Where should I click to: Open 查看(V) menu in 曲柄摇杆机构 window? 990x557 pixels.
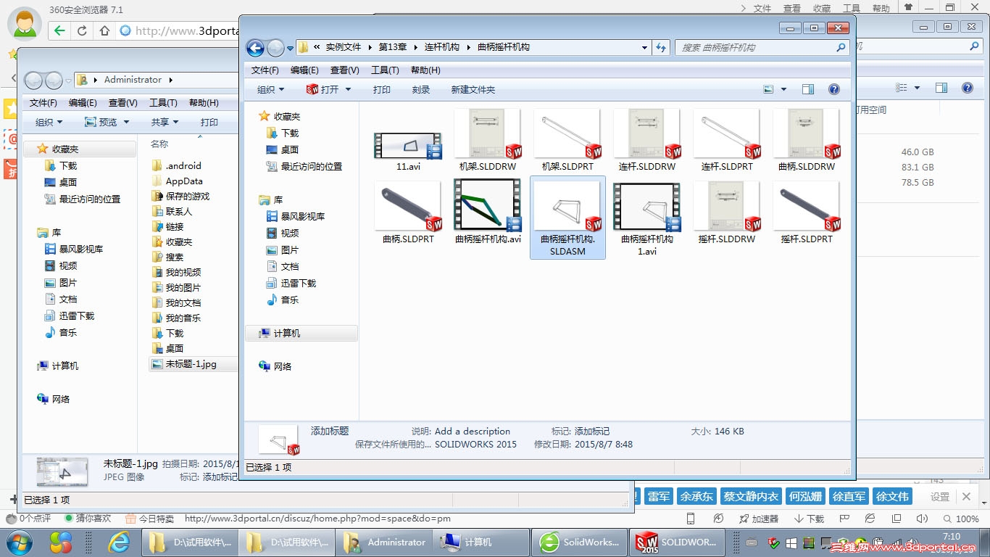[345, 70]
